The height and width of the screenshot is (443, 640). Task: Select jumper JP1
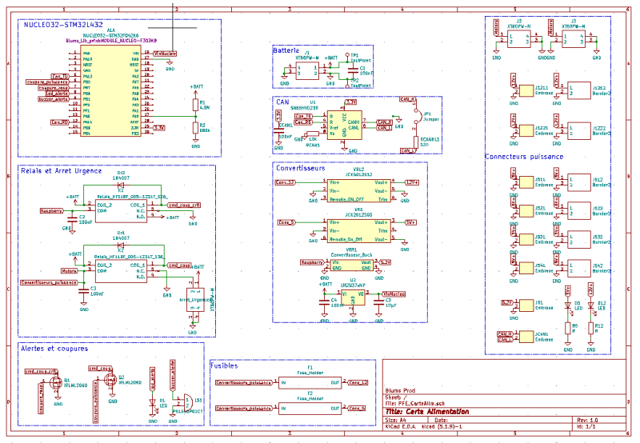pyautogui.click(x=416, y=116)
